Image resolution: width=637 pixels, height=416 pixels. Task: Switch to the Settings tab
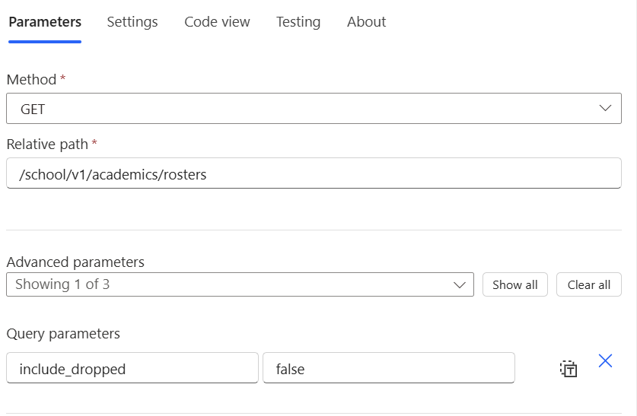coord(132,22)
